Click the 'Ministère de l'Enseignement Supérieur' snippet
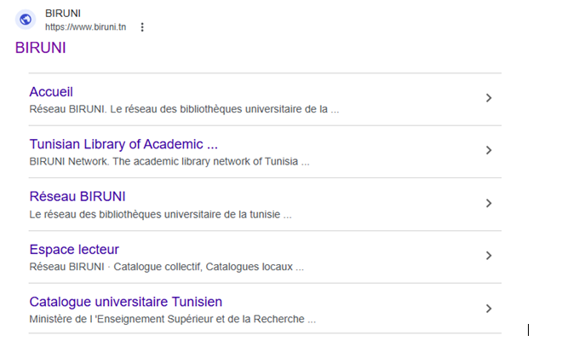This screenshot has height=341, width=562. (x=172, y=320)
